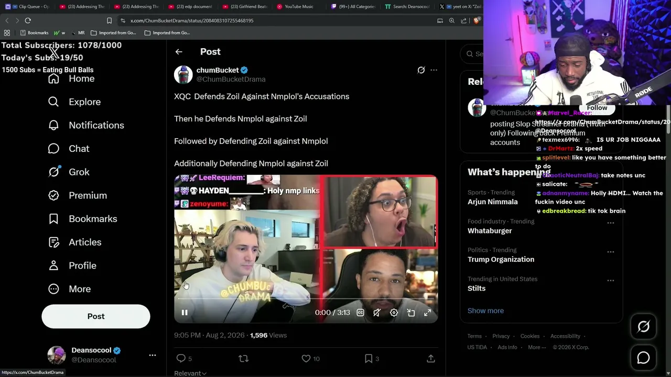Open the Cookies footer link
671x377 pixels.
point(530,336)
